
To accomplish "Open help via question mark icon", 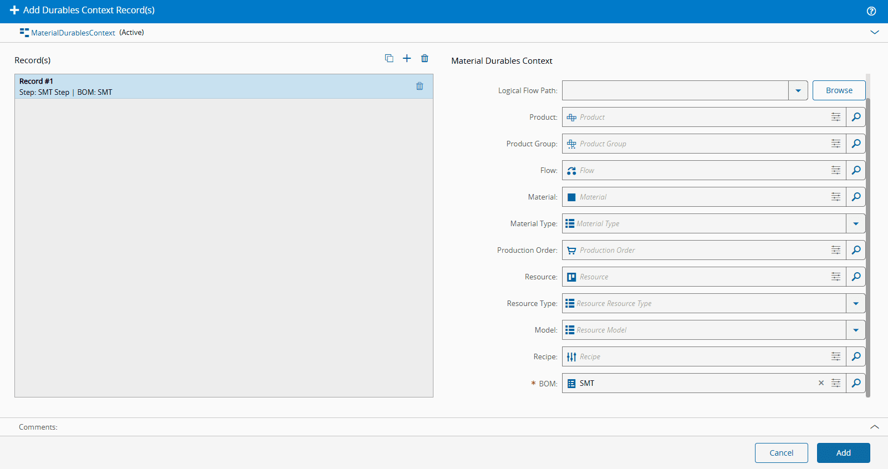I will [871, 11].
